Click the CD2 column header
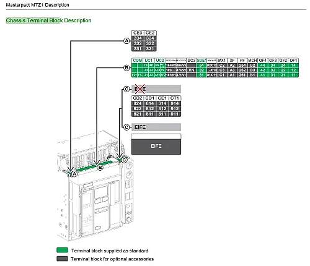 point(138,98)
